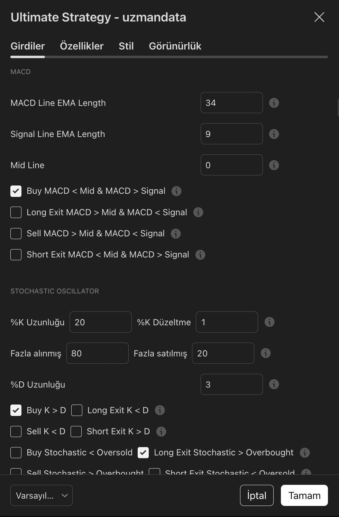Enable Sell MACD > Mid & MACD < Signal

pos(16,234)
